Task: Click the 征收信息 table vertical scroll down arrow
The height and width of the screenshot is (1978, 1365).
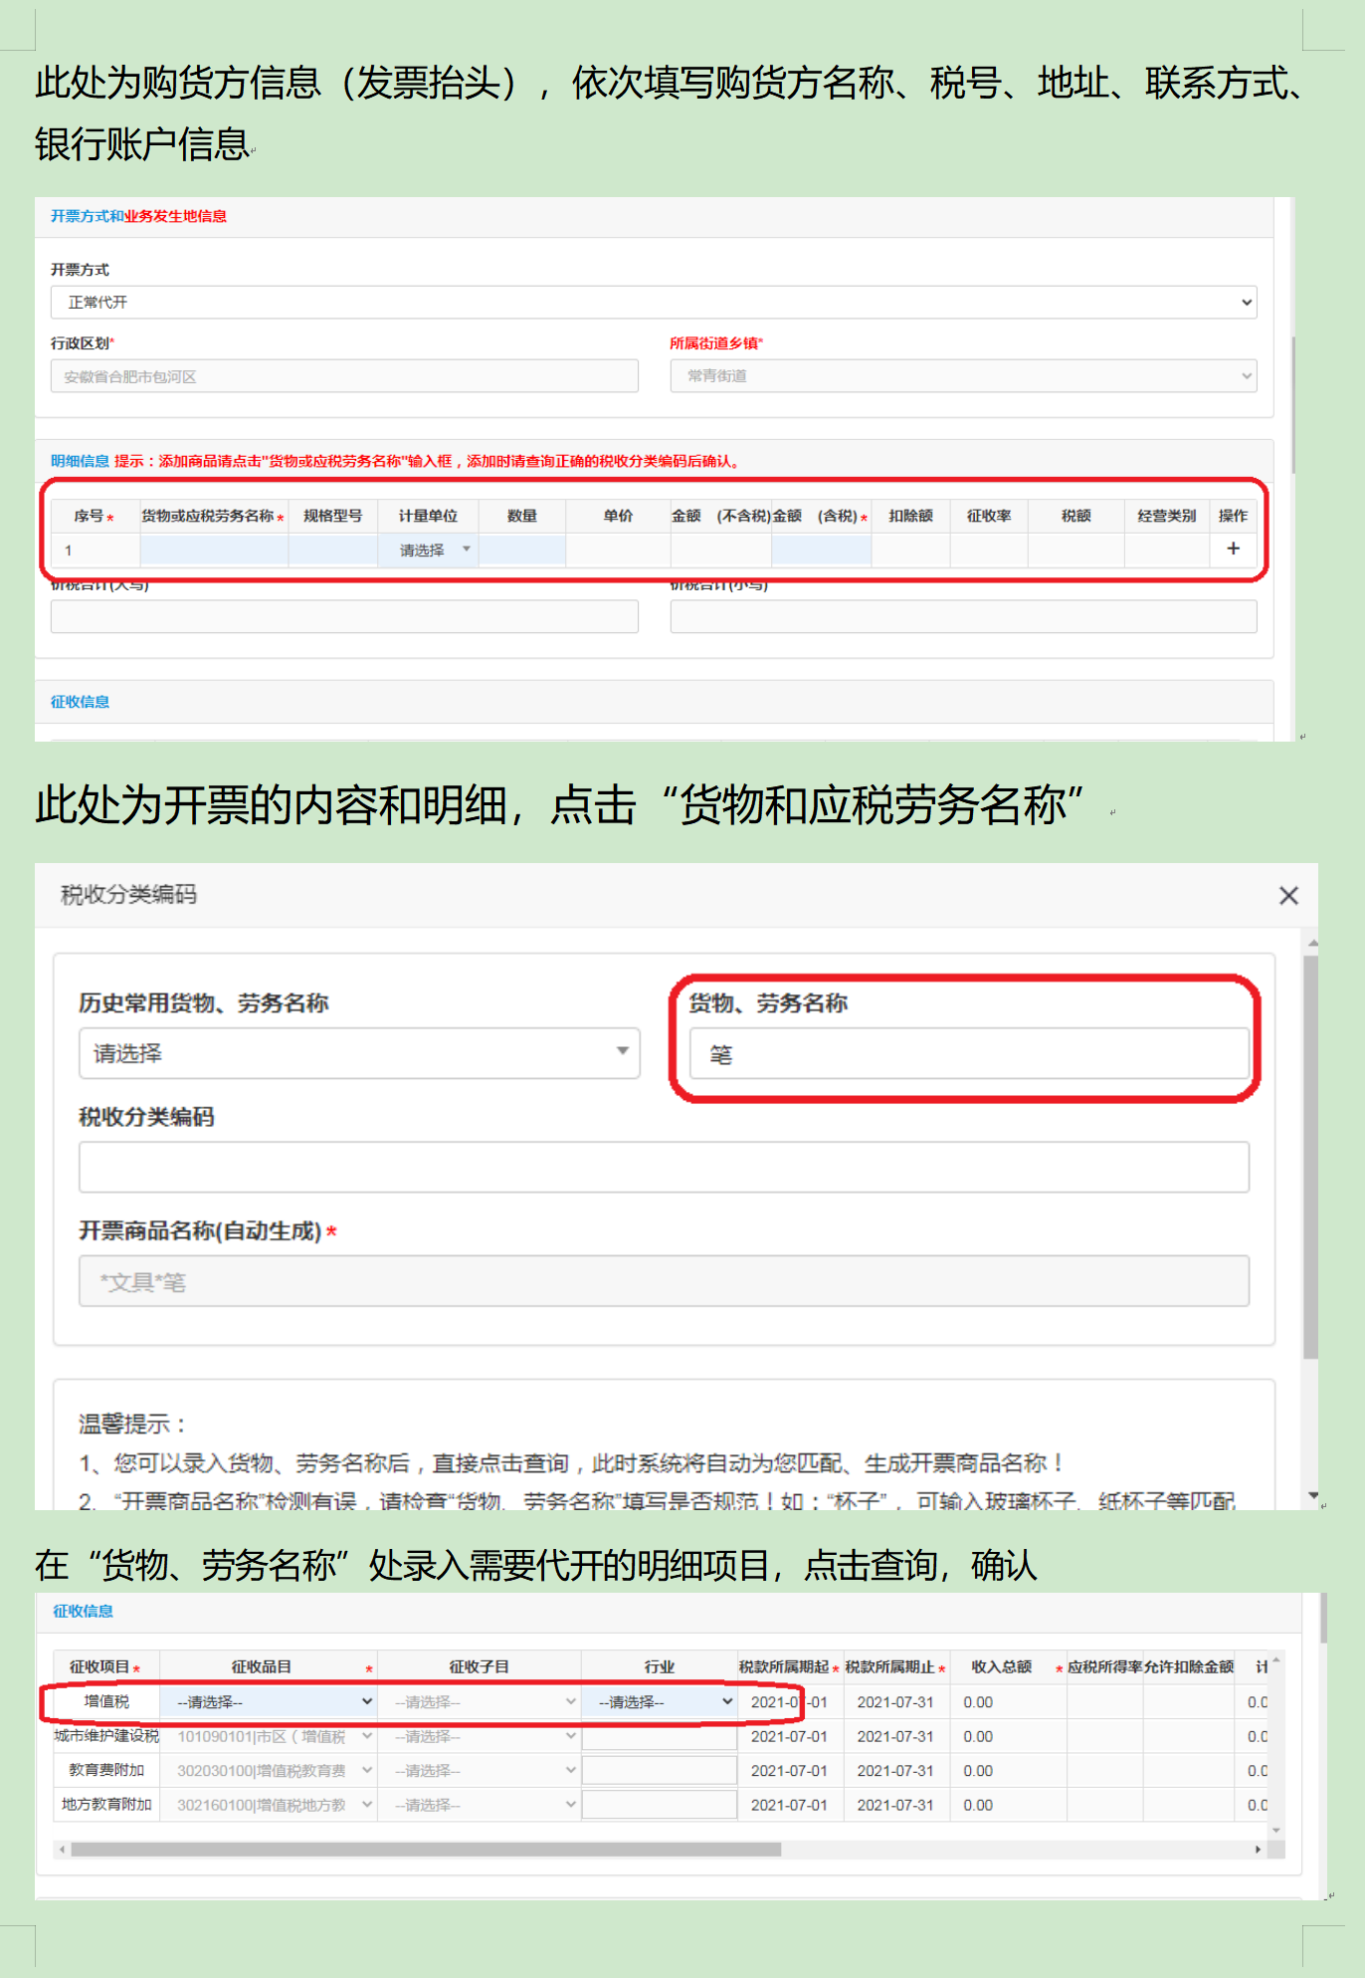Action: (x=1276, y=1831)
